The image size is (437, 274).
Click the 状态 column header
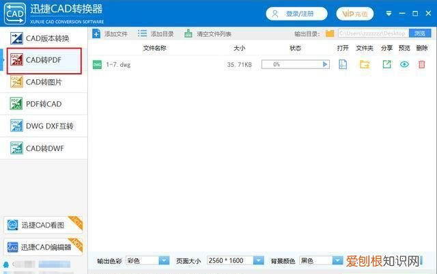click(296, 48)
